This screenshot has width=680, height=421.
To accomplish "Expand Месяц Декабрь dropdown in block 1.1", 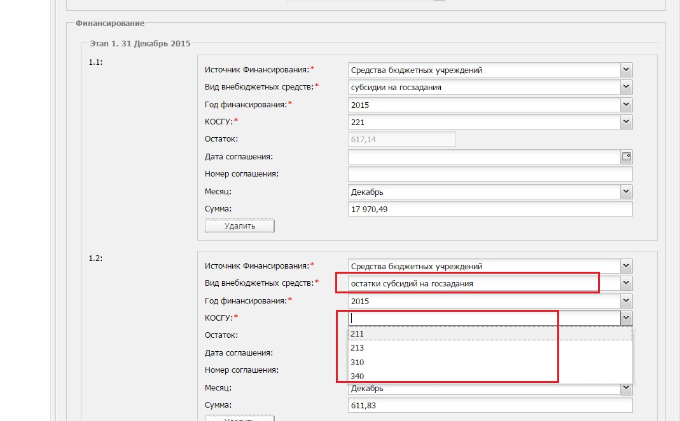I will coord(627,191).
